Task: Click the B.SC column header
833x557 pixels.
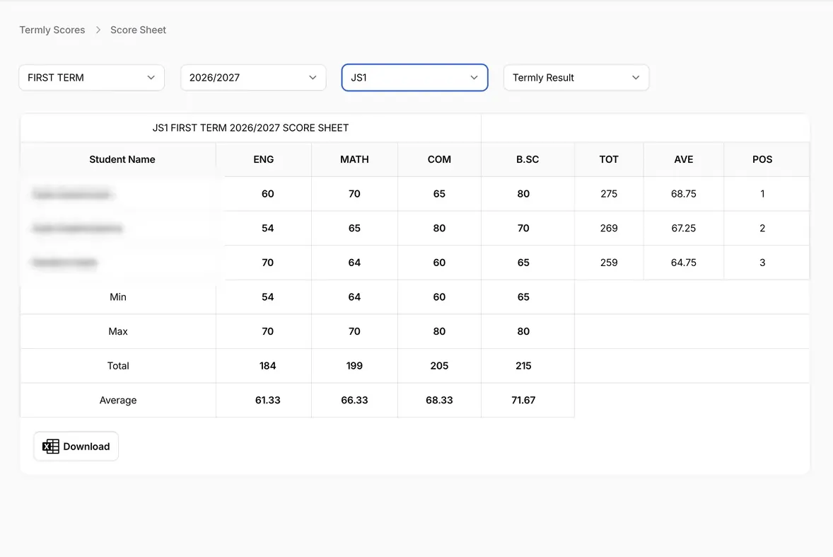Action: click(x=528, y=159)
